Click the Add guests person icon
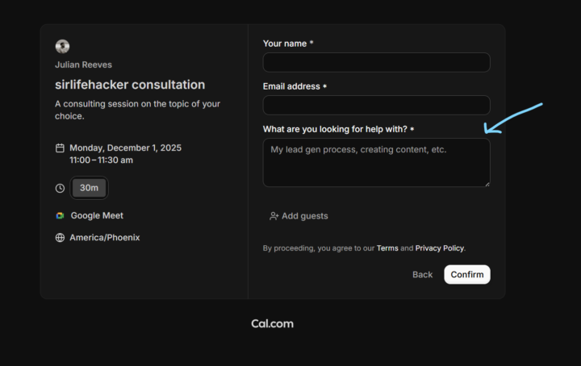The image size is (581, 366). pyautogui.click(x=274, y=216)
